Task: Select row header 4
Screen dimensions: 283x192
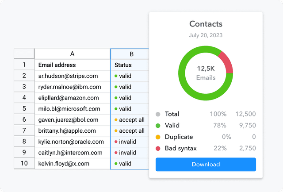Action: tap(24, 98)
